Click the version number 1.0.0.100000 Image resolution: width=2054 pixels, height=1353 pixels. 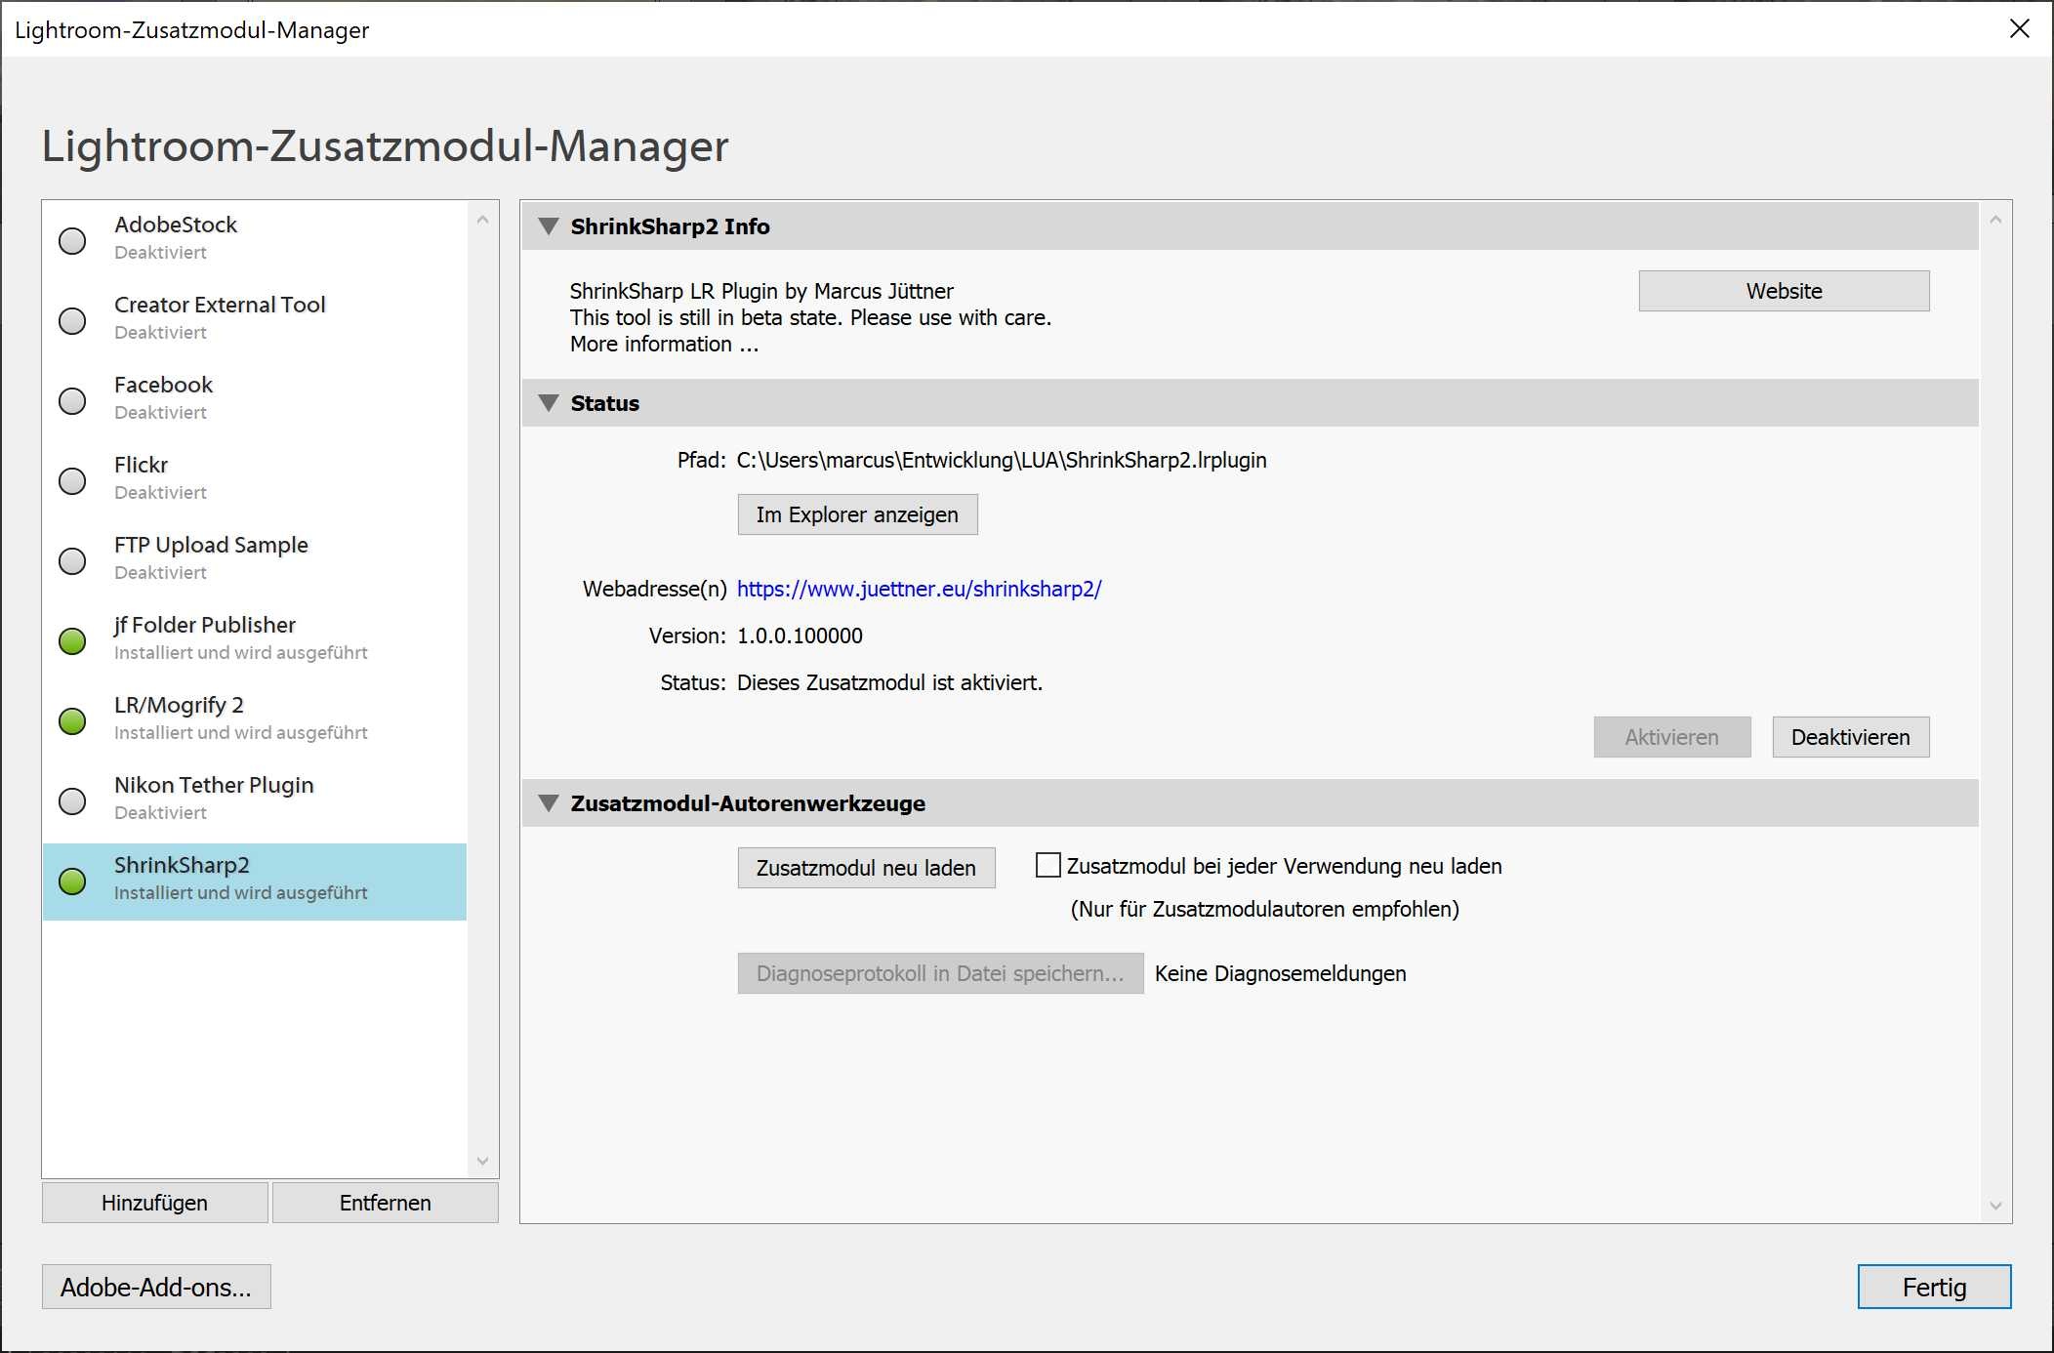(800, 635)
